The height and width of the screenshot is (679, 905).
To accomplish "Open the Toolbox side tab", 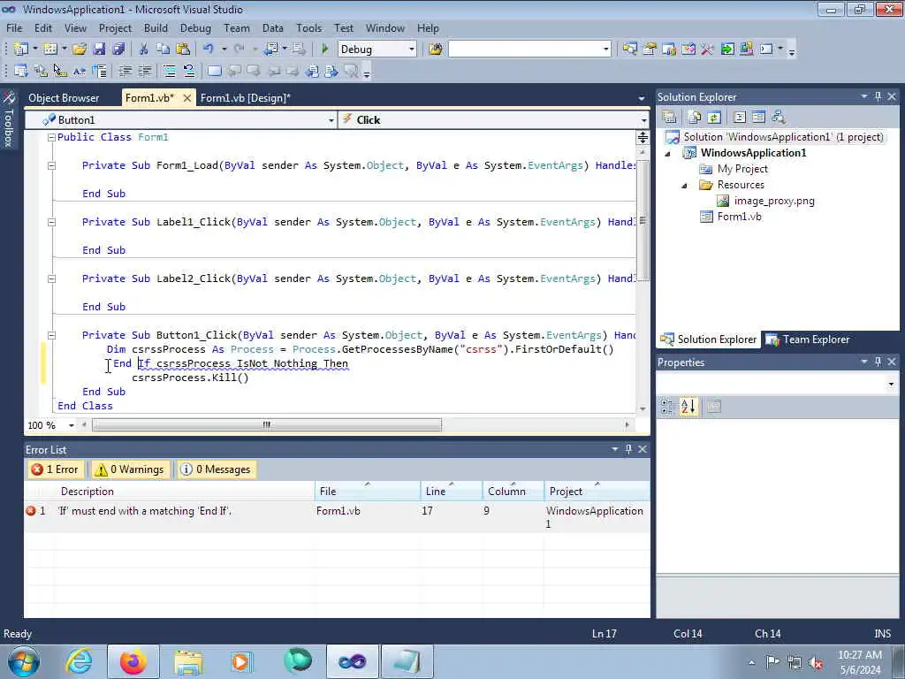I will 9,120.
